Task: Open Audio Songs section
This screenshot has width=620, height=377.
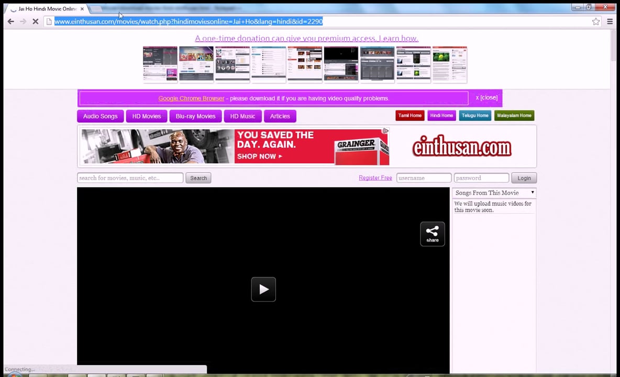Action: [100, 116]
